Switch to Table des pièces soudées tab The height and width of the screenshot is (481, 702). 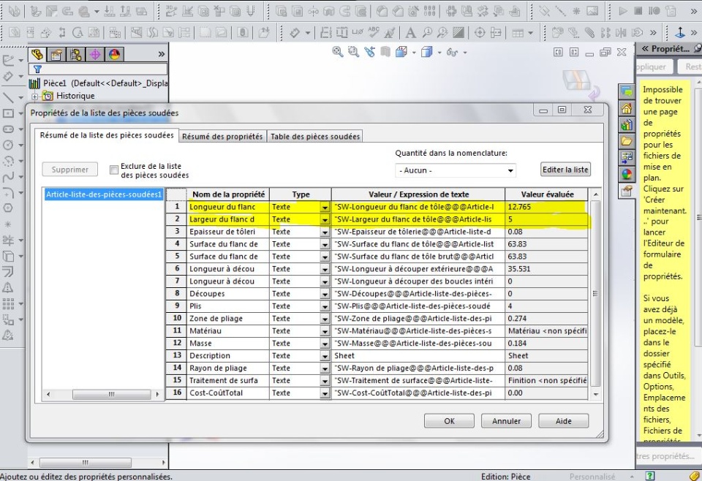click(x=315, y=137)
